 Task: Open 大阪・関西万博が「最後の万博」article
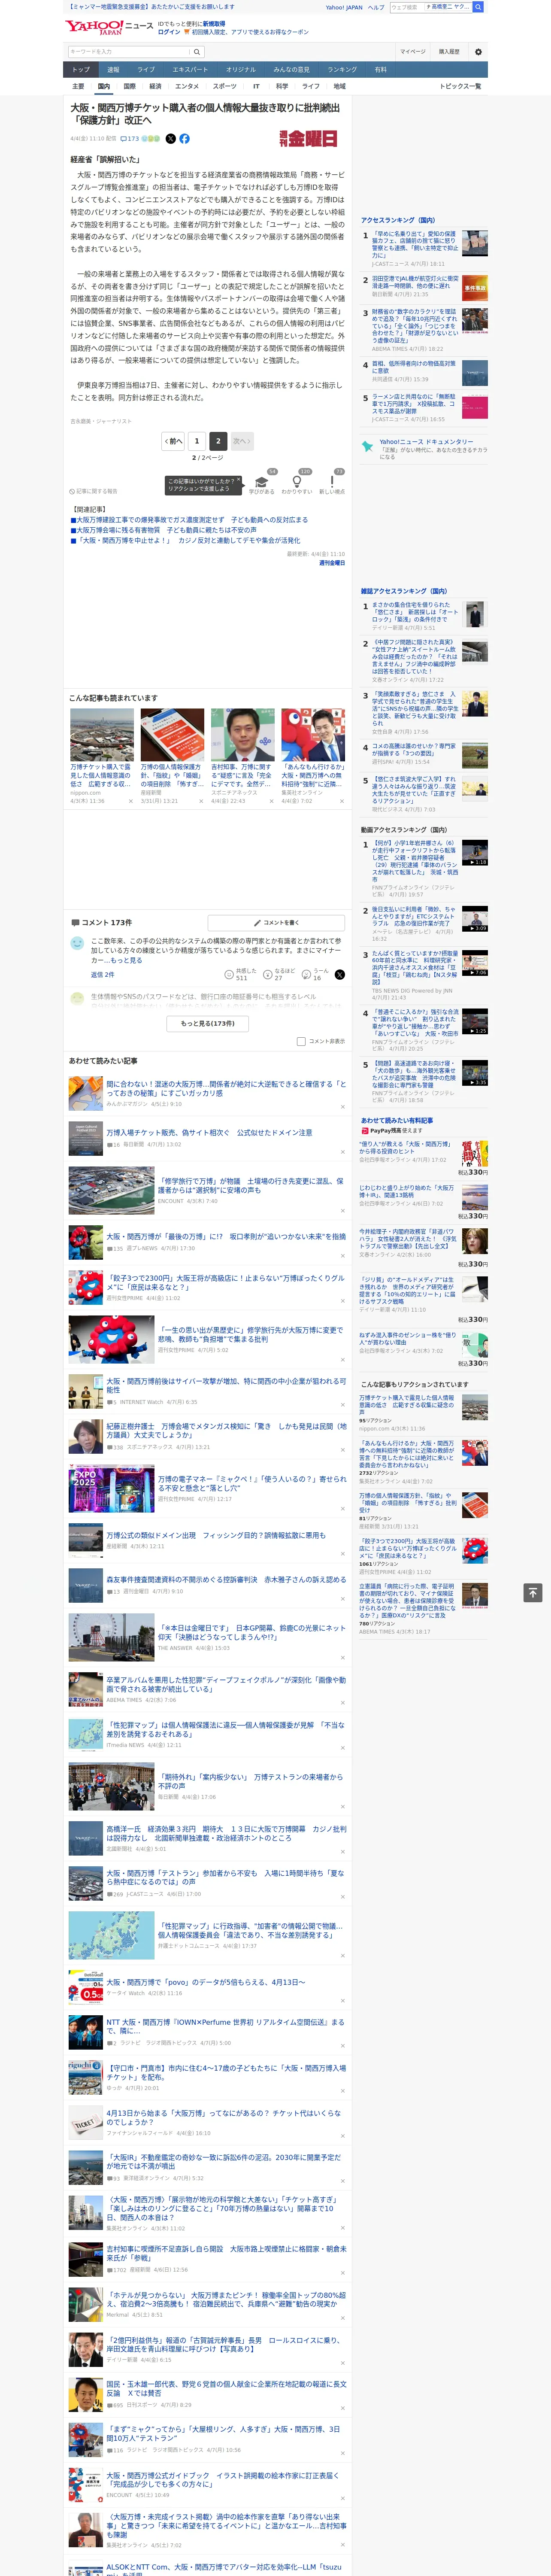(226, 1236)
